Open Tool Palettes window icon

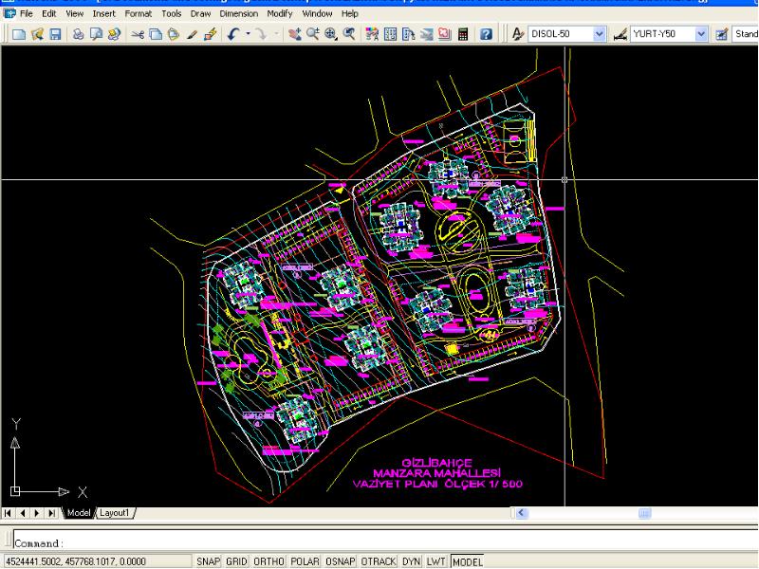point(409,34)
